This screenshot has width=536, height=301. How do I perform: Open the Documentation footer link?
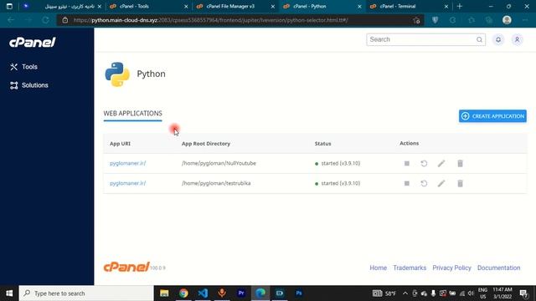[x=499, y=268]
